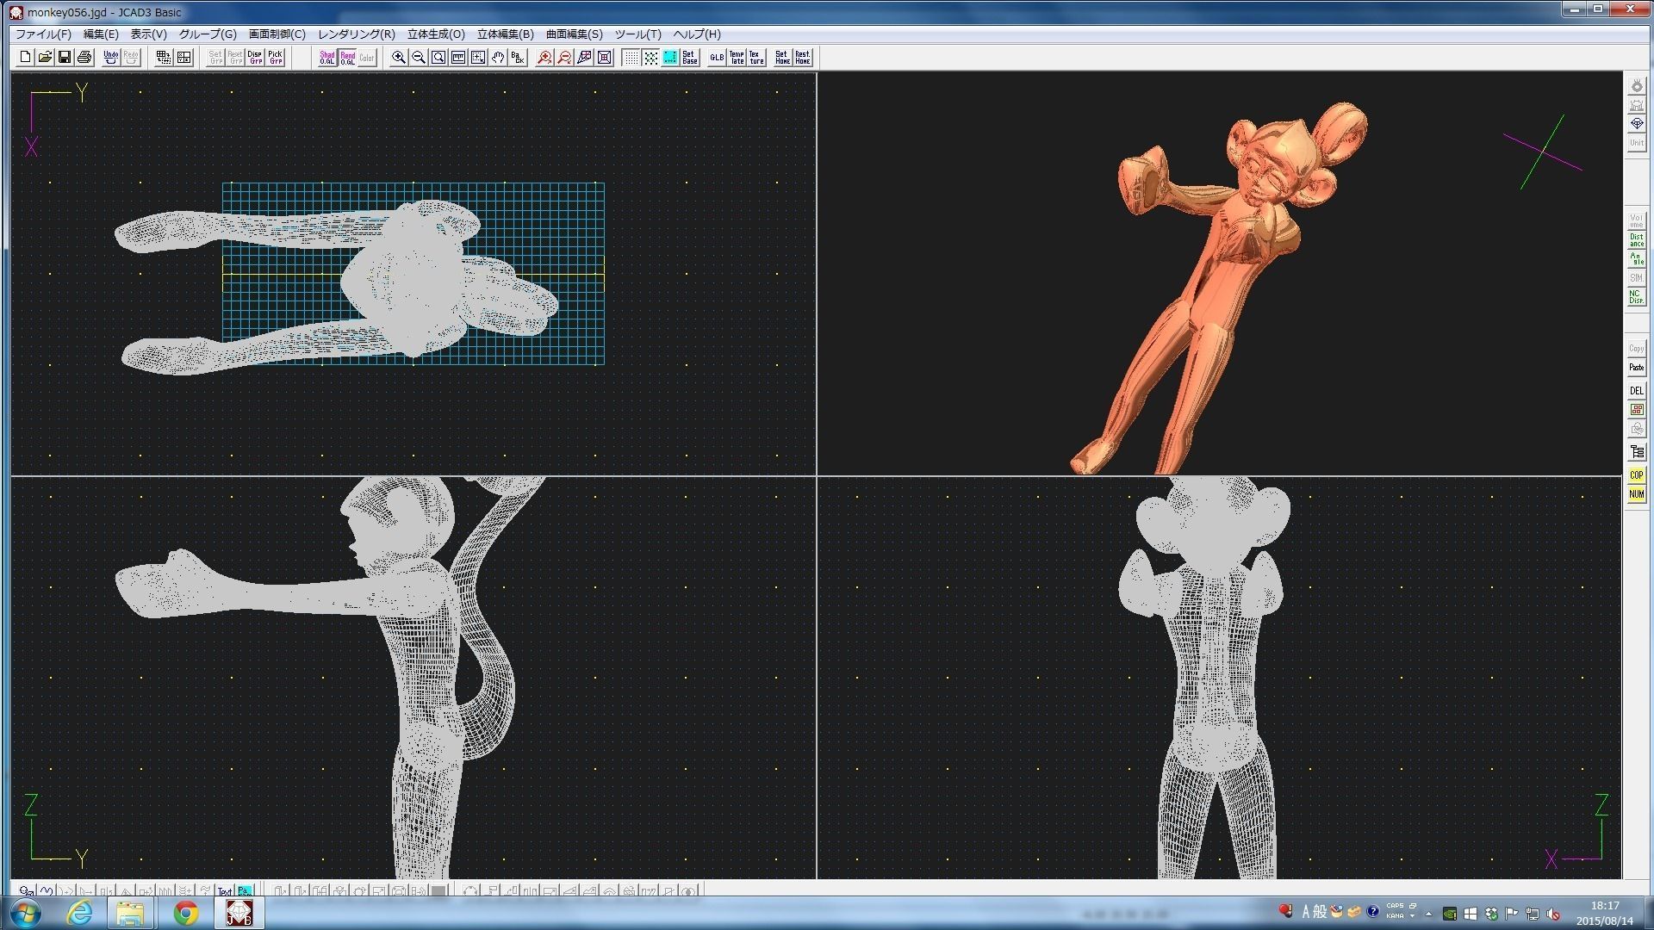Screen dimensions: 1654x930
Task: Toggle the yellow NUM button
Action: tap(1636, 494)
